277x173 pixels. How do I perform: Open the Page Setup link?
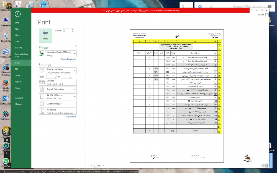71,117
